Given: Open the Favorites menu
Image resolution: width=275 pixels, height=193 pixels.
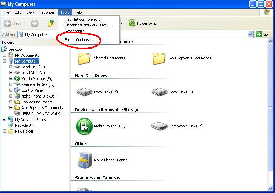Looking at the screenshot, I should click(x=47, y=12).
